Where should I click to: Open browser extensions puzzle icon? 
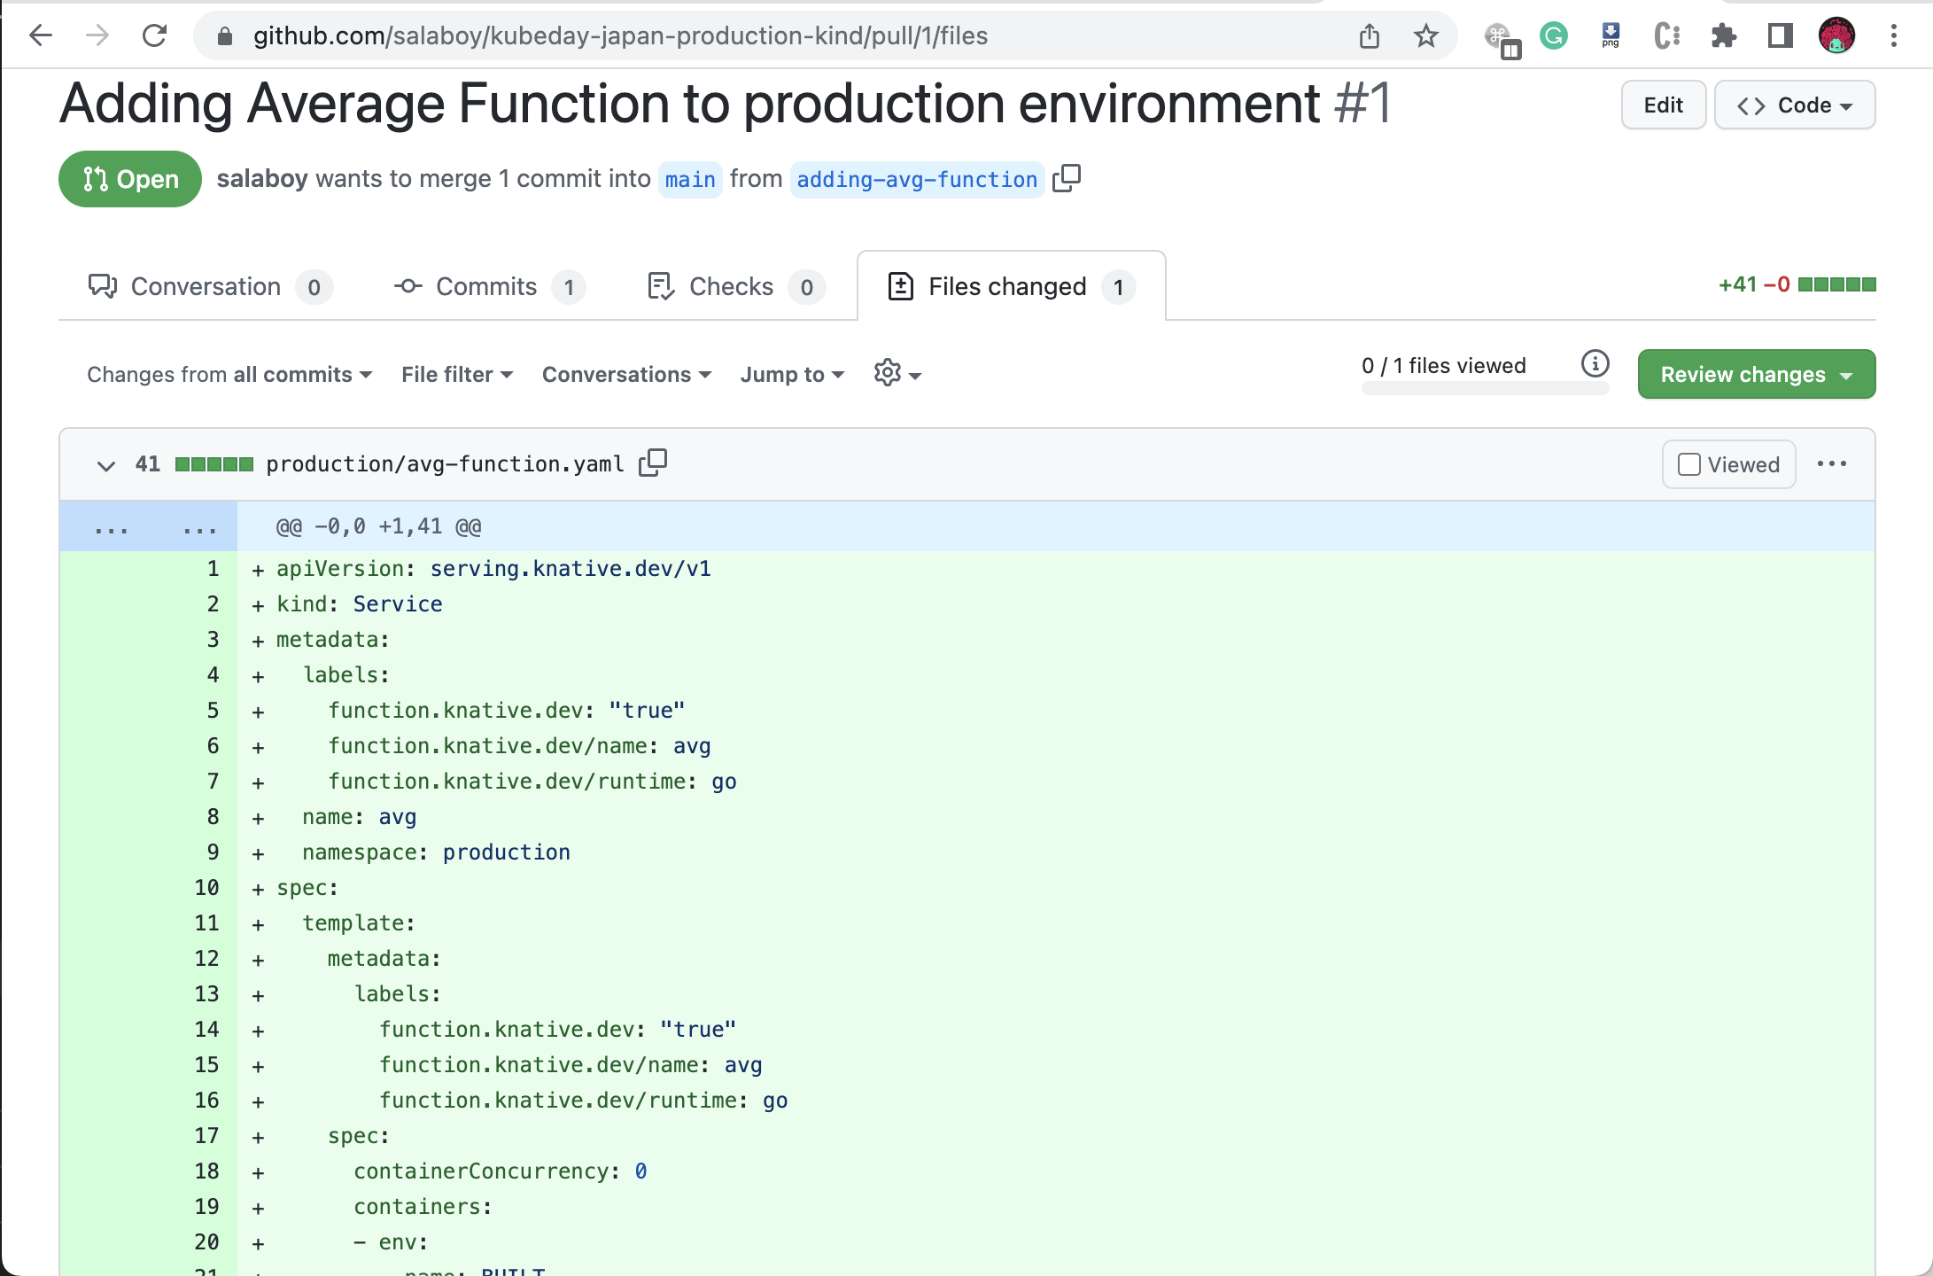pos(1723,36)
